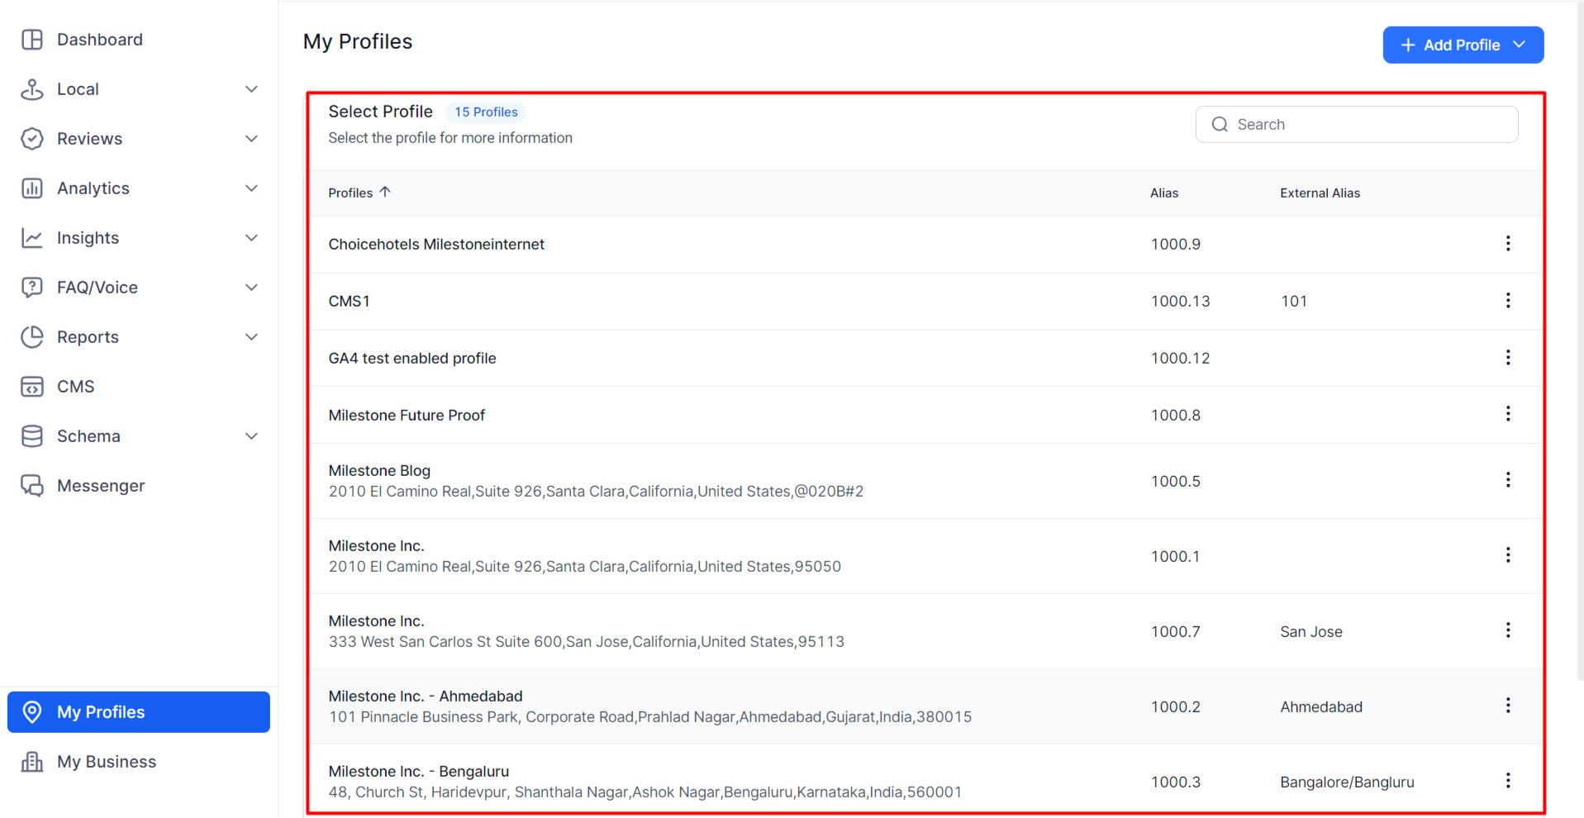
Task: Click external alias 101
Action: [1294, 302]
